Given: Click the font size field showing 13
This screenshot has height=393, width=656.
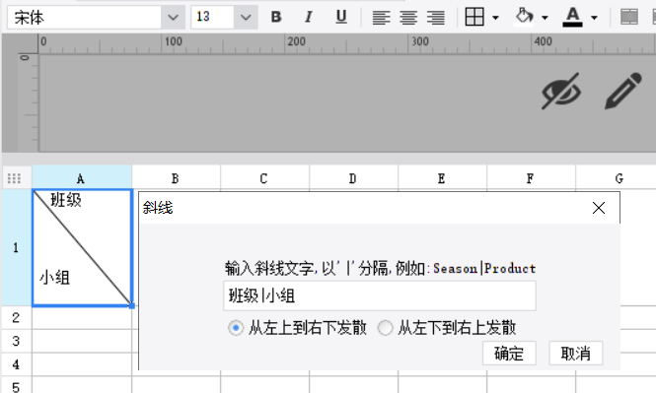Looking at the screenshot, I should (212, 17).
